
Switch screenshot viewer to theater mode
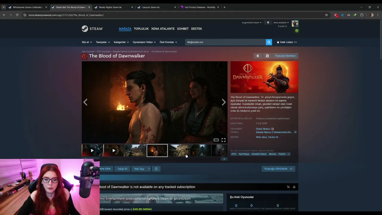[x=216, y=140]
